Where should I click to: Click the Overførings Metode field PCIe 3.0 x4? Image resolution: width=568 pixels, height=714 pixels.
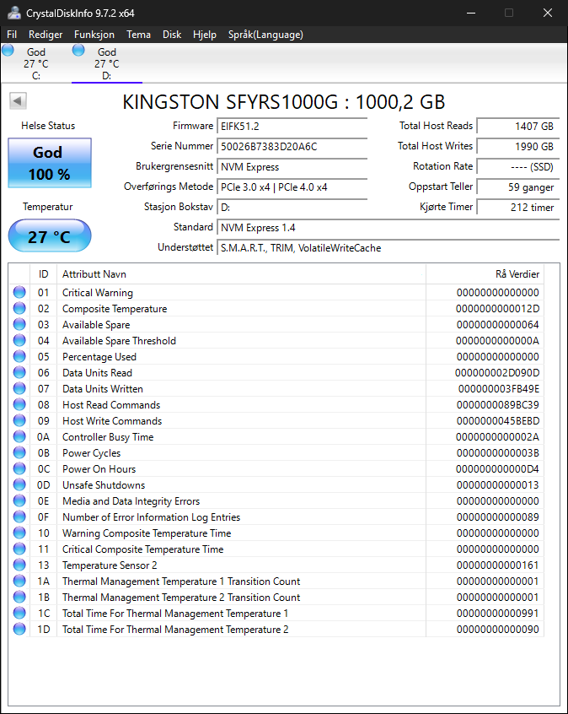point(292,187)
